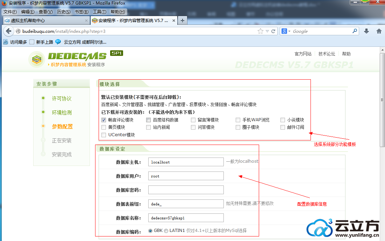385x241 pixels.
Task: Open the 帮助 header link
Action: pyautogui.click(x=346, y=54)
